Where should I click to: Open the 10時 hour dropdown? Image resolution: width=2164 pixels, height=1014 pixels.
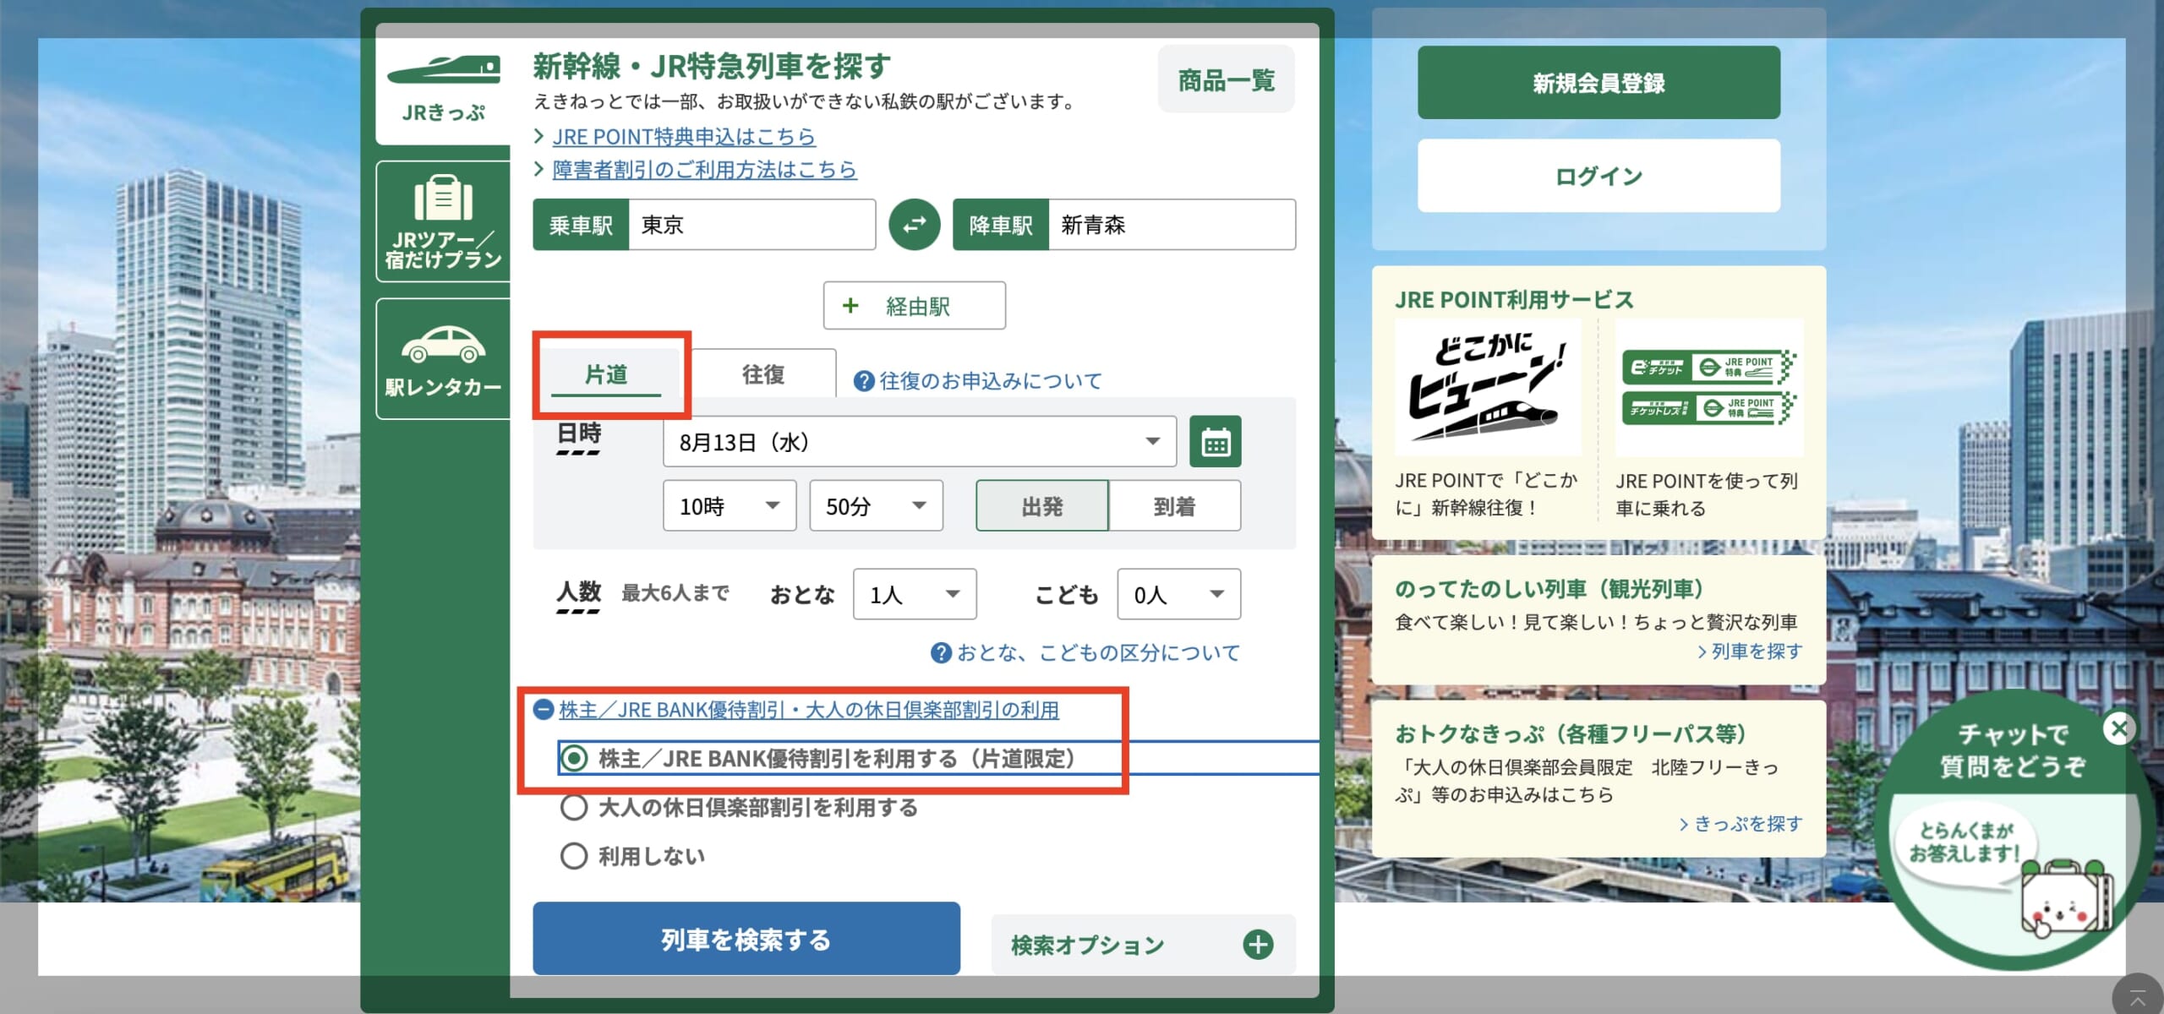[729, 505]
